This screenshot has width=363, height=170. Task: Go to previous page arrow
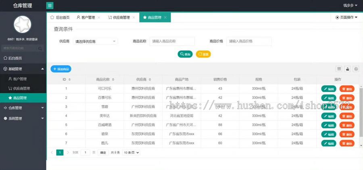coord(52,152)
